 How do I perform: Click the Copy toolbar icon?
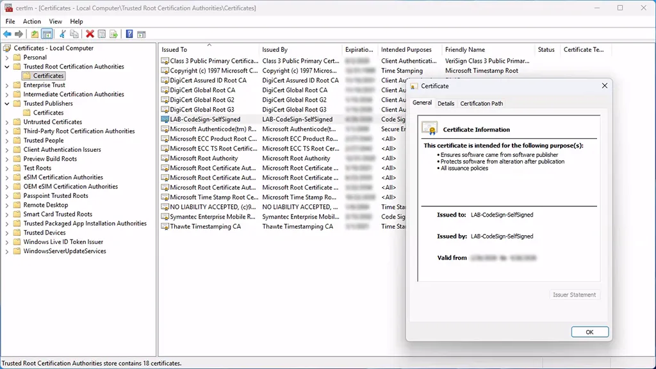[x=74, y=35]
